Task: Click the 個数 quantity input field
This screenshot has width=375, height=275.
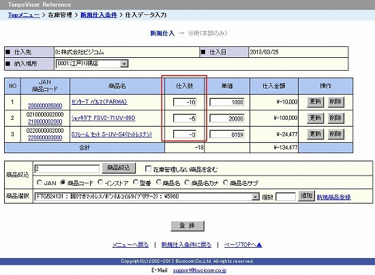Action: (x=286, y=197)
